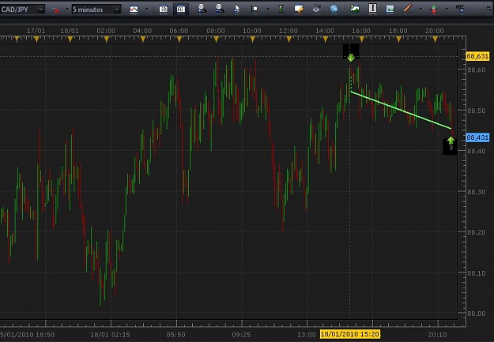The height and width of the screenshot is (342, 494).
Task: Click the white text cursor I icon
Action: click(372, 9)
